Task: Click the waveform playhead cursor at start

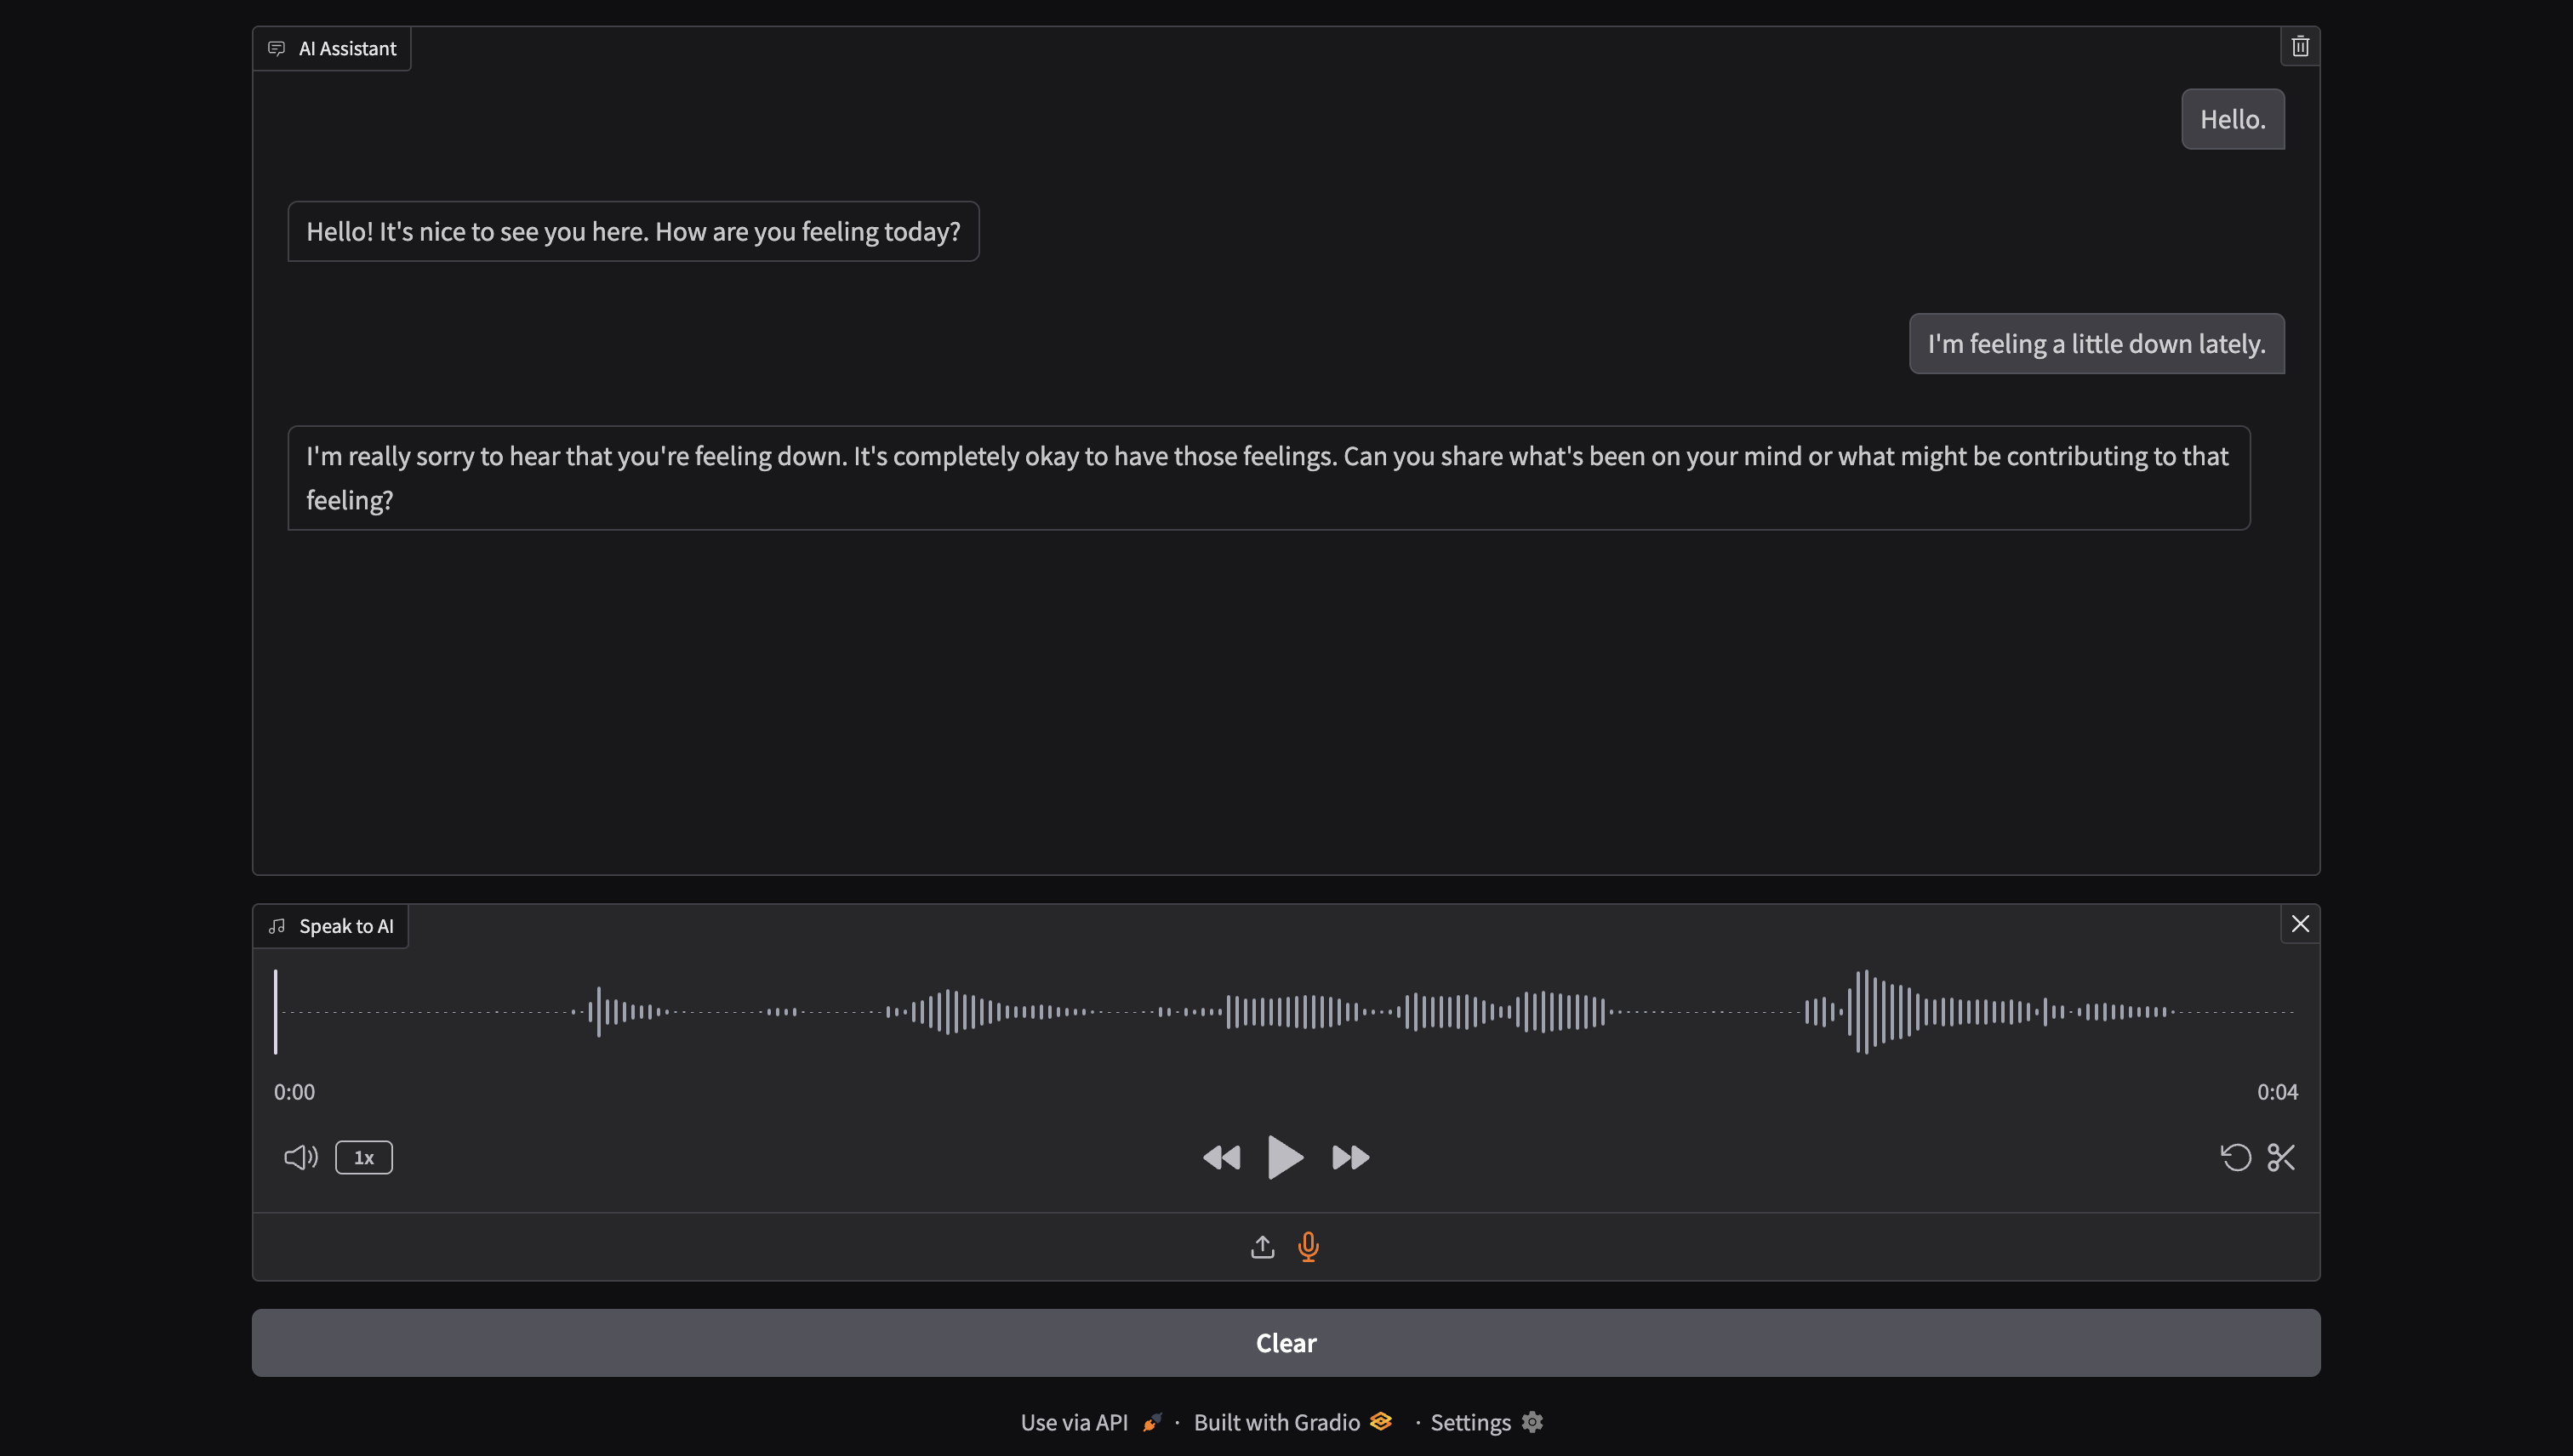Action: click(x=275, y=1011)
